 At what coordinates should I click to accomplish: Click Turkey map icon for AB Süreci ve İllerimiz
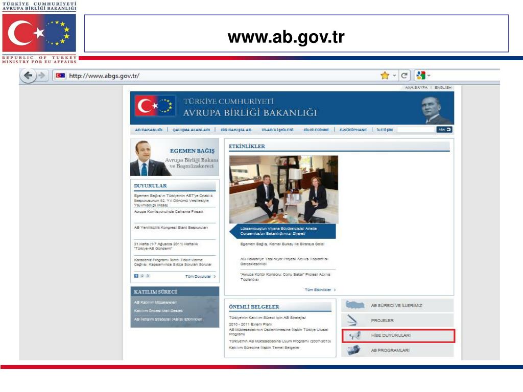(355, 305)
